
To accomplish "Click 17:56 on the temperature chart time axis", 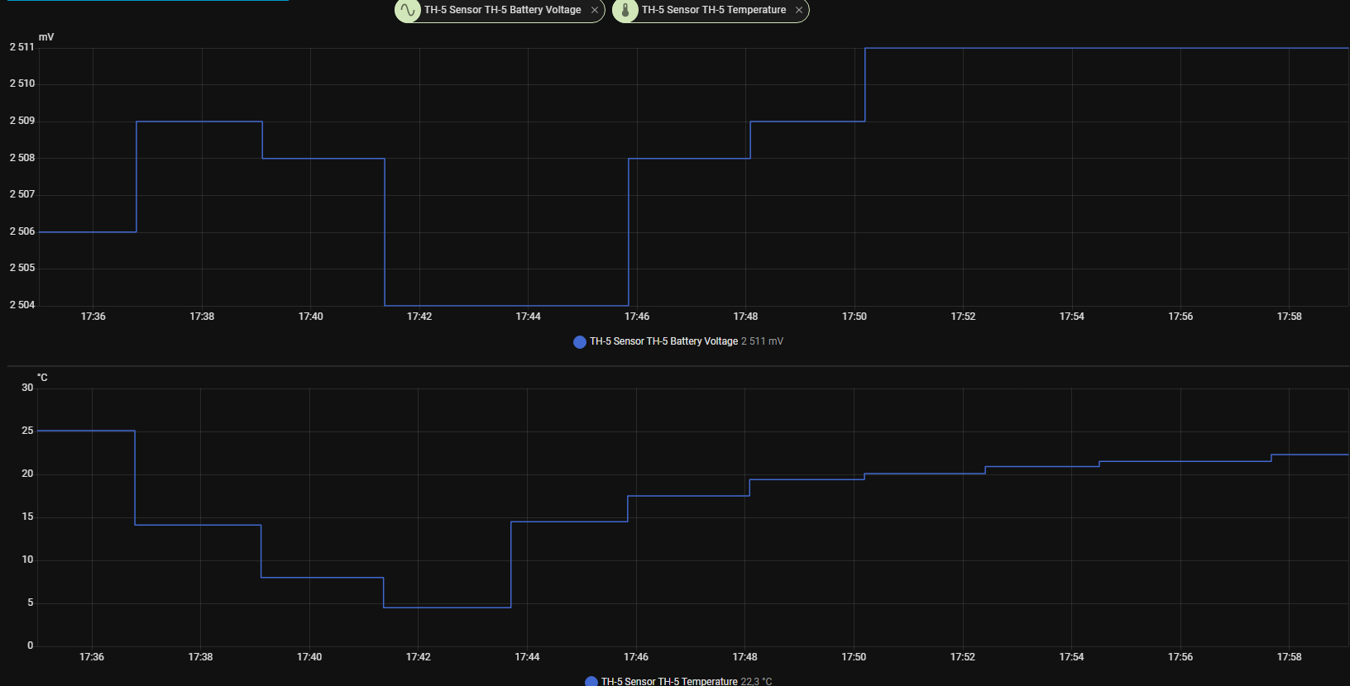I will [1180, 657].
